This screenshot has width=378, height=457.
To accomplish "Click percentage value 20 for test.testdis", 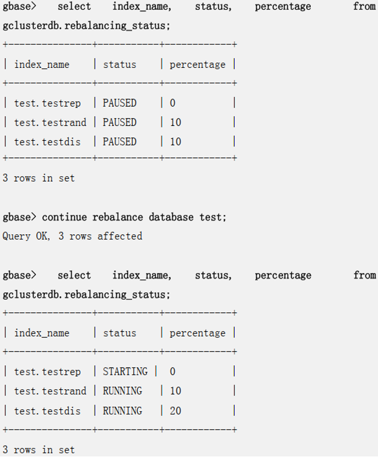I will pyautogui.click(x=175, y=411).
